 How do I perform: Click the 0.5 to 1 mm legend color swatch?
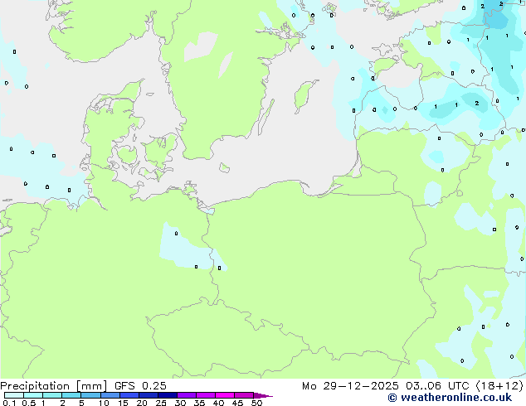[33, 395]
